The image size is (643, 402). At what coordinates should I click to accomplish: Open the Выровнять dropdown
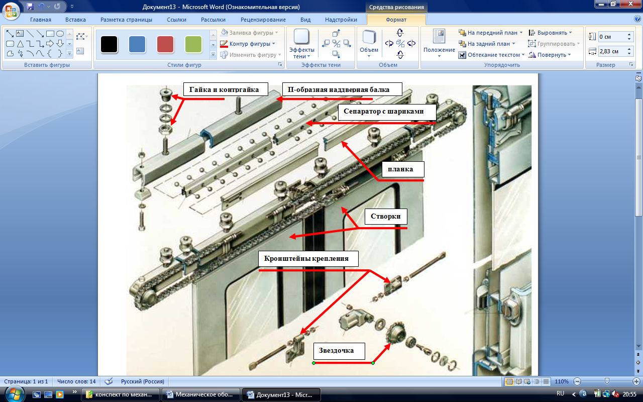(x=550, y=33)
